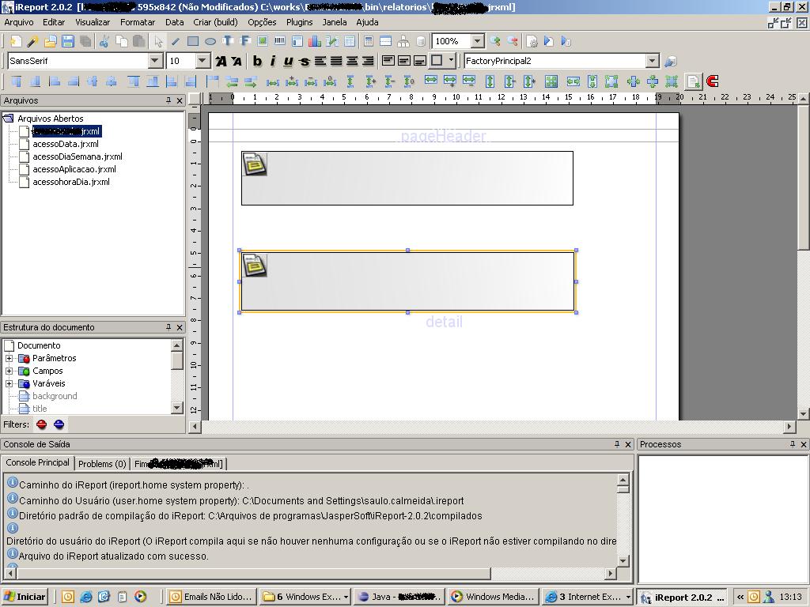Open Windows Explorer taskbar group
This screenshot has width=810, height=607.
tap(305, 597)
